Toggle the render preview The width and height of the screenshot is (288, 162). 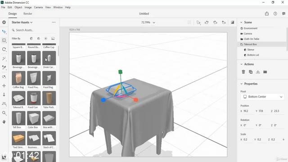pyautogui.click(x=233, y=22)
